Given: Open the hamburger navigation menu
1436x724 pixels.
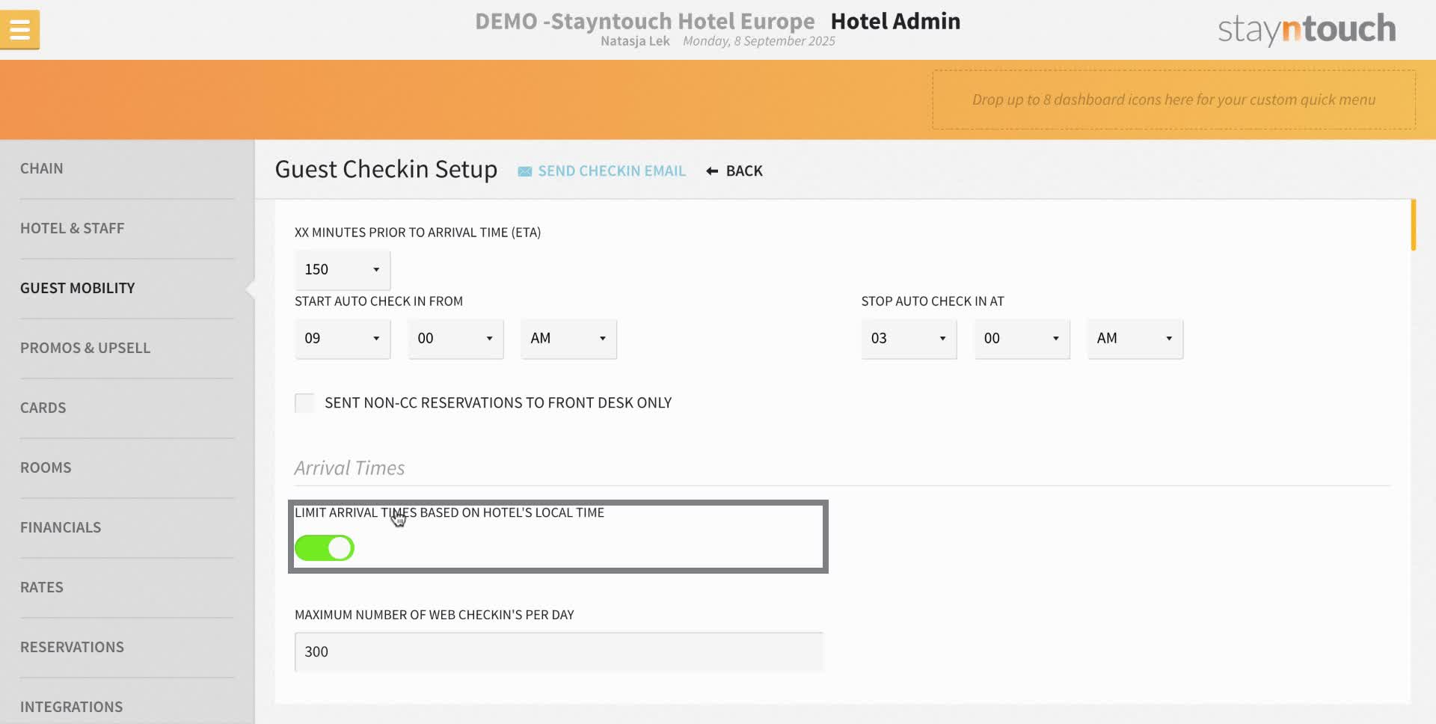Looking at the screenshot, I should (x=19, y=29).
